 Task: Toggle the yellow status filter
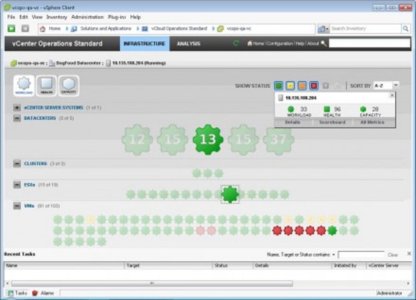pyautogui.click(x=290, y=86)
